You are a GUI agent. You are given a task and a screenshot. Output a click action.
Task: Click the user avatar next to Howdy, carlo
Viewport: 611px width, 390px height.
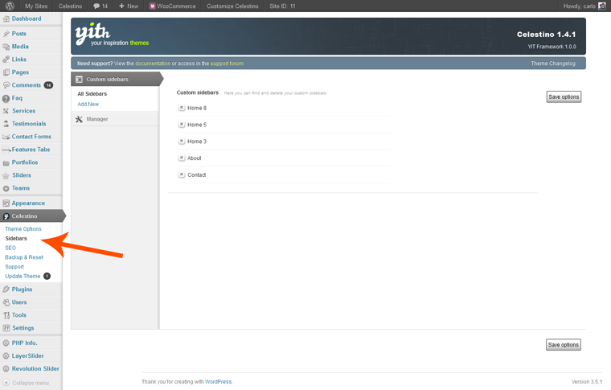[x=602, y=6]
